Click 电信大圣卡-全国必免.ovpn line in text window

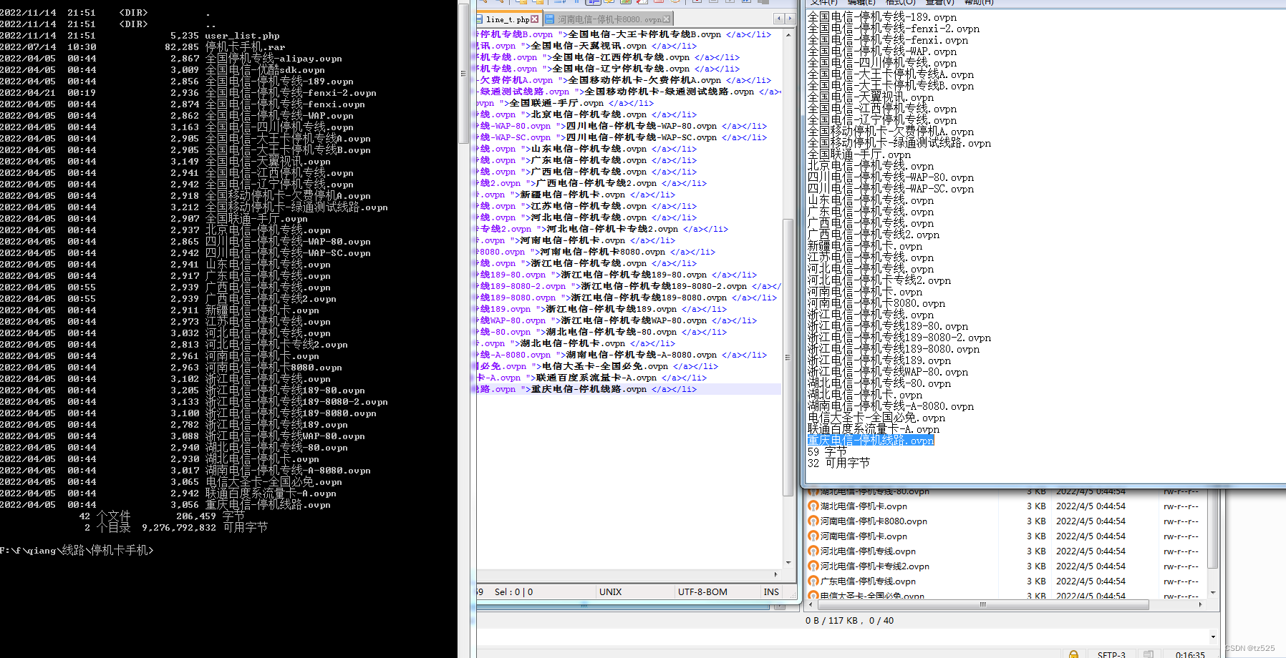click(x=876, y=418)
